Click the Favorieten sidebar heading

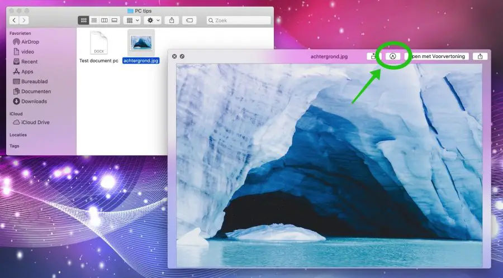(x=20, y=33)
